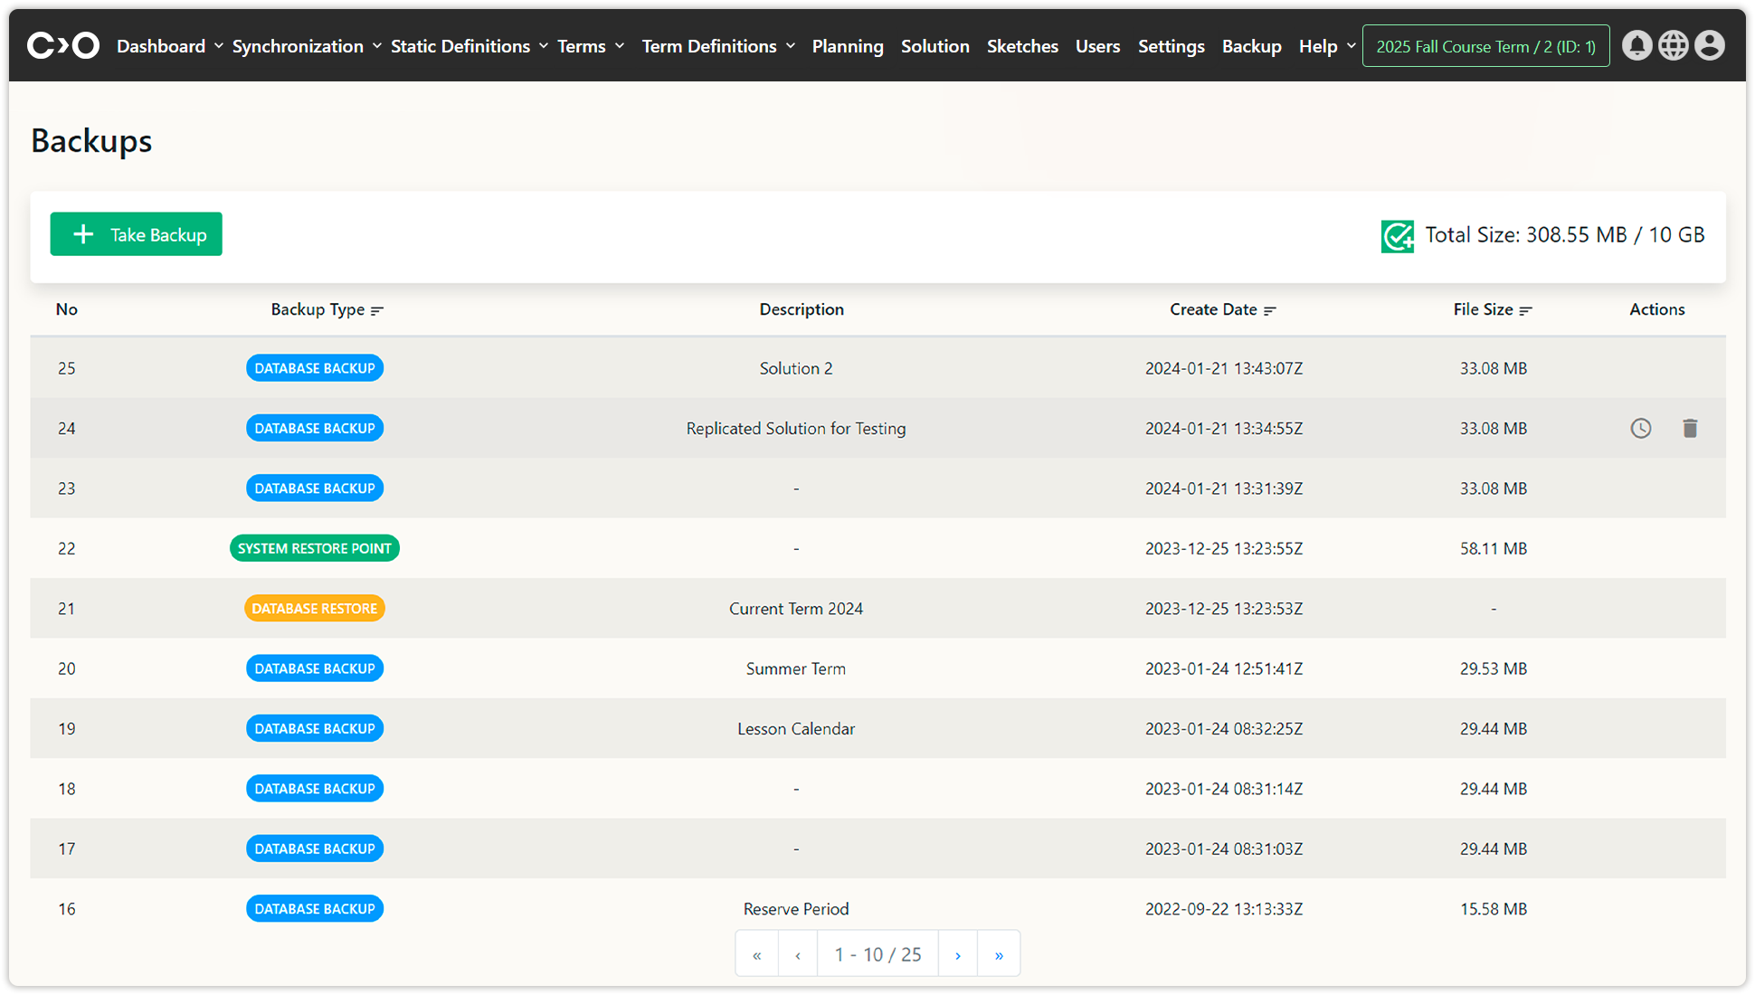Viewport: 1755px width, 995px height.
Task: Expand the Dashboard dropdown menu
Action: 169,46
